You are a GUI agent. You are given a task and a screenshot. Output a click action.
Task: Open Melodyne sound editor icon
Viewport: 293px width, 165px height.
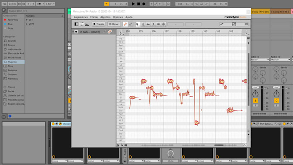(x=87, y=24)
